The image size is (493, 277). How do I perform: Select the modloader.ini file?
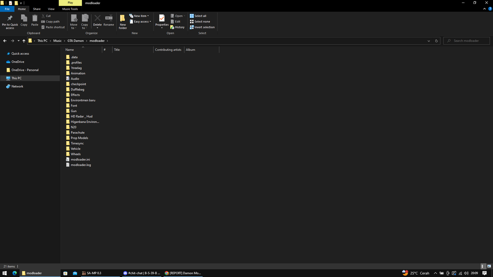(x=80, y=159)
